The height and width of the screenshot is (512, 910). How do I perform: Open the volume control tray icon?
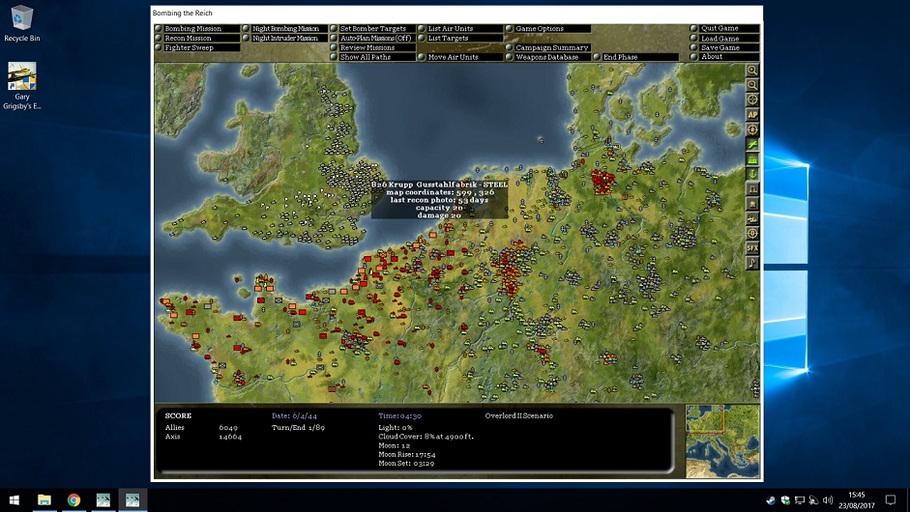point(828,499)
